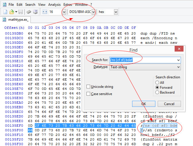Click highlighted decoded text '/ns {cf sf} bde'
The height and width of the screenshot is (146, 193).
click(x=160, y=126)
